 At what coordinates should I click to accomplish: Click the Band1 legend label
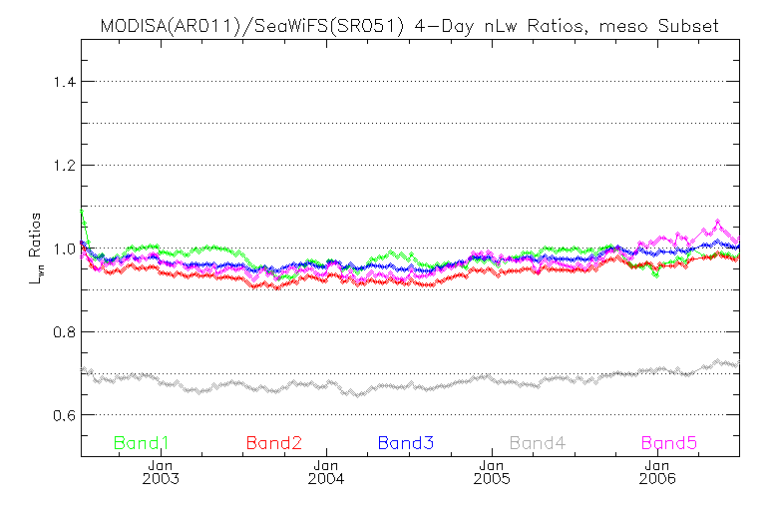(142, 443)
